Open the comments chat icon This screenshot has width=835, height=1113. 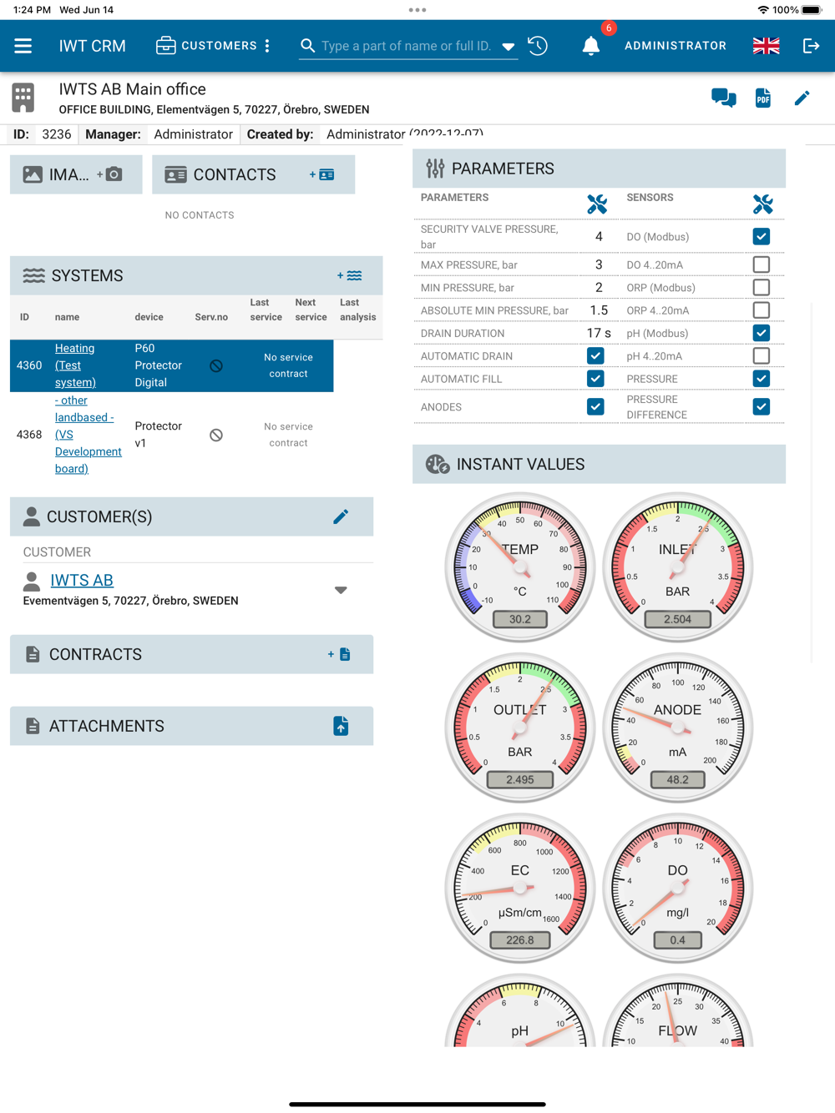(724, 98)
